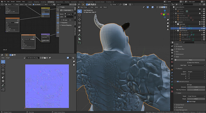Enable the Cage checkbox

pos(188,85)
